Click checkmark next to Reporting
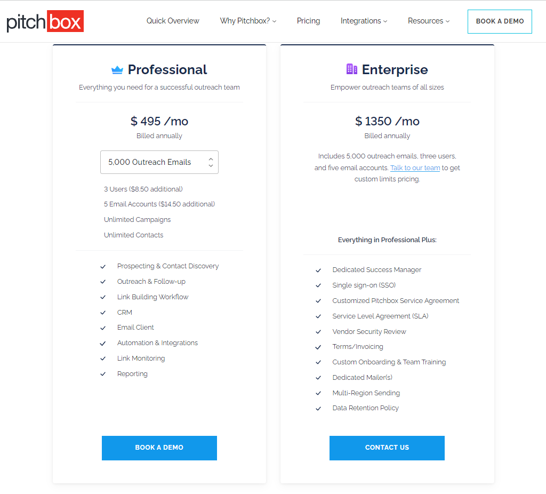Image resolution: width=546 pixels, height=494 pixels. point(103,374)
